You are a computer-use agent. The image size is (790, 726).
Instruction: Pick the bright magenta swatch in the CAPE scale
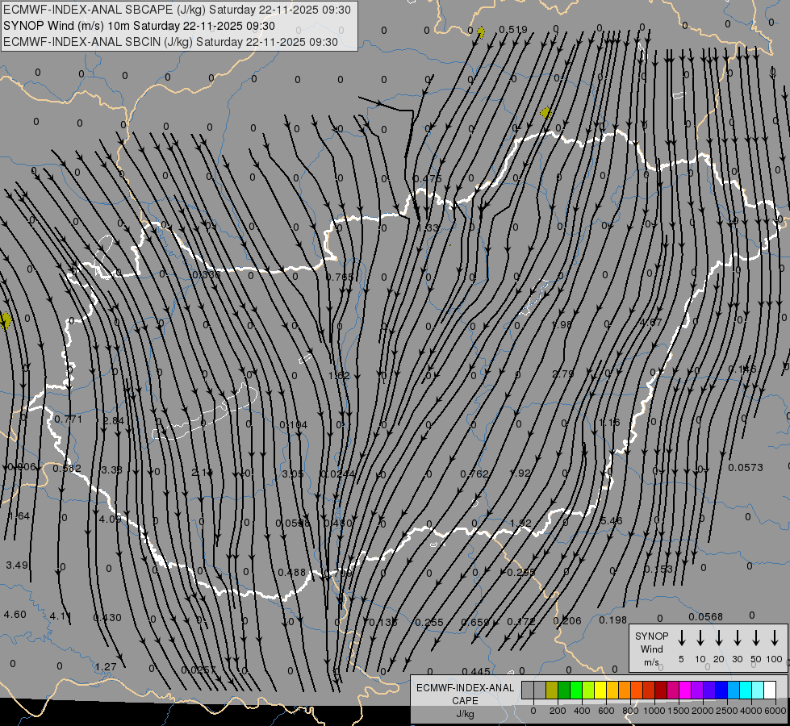point(685,690)
